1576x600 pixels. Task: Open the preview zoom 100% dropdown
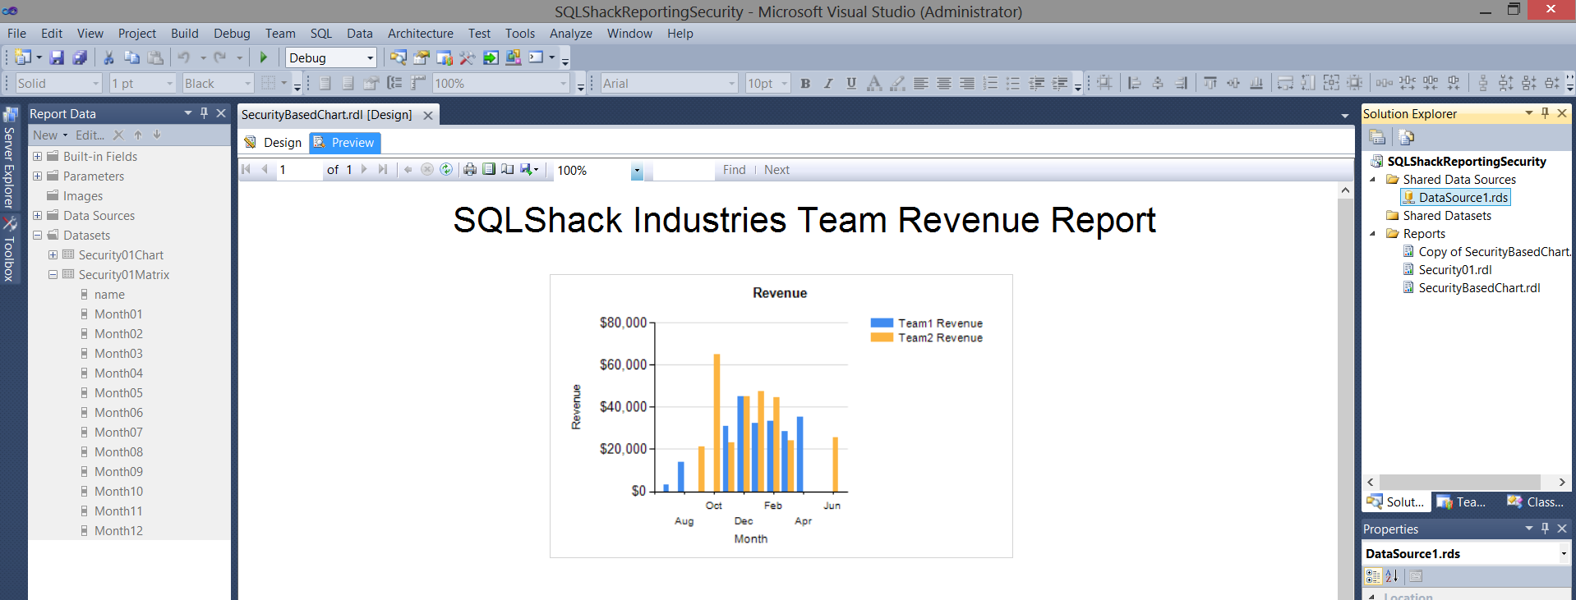tap(637, 170)
